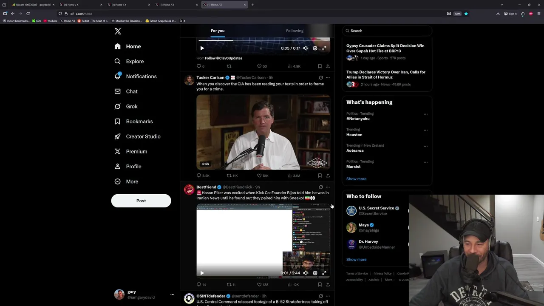Screen dimensions: 544x306
Task: Show more under Who to follow
Action: click(x=356, y=259)
